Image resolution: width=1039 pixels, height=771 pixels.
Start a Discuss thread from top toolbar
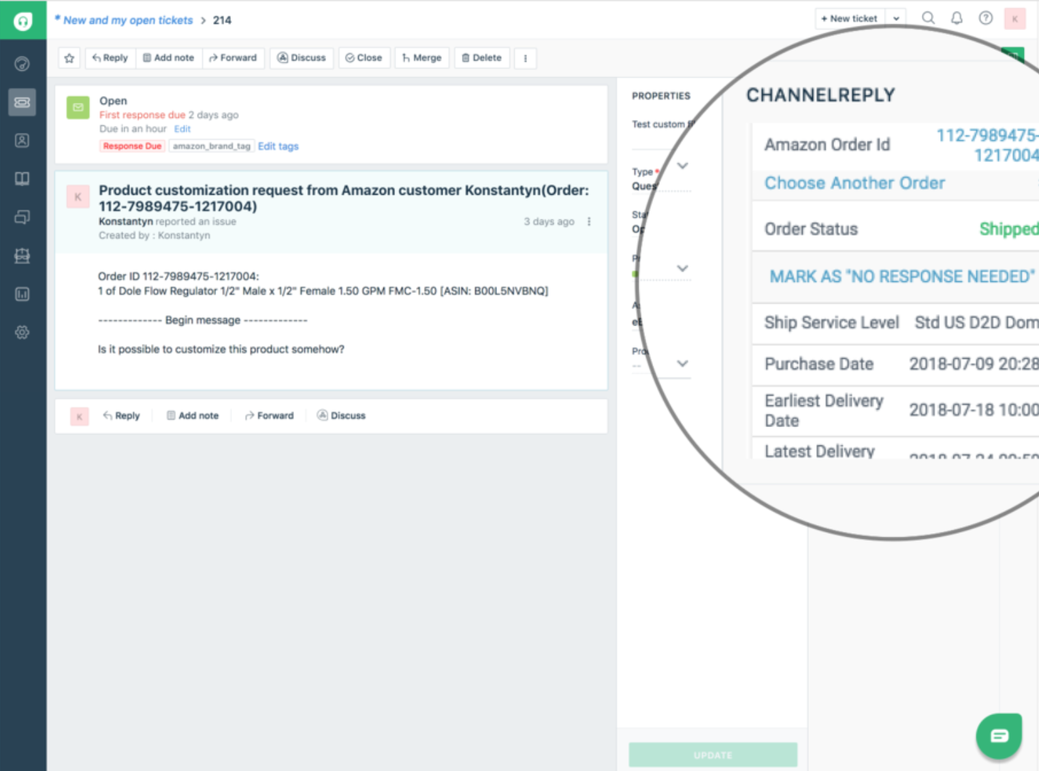point(302,59)
